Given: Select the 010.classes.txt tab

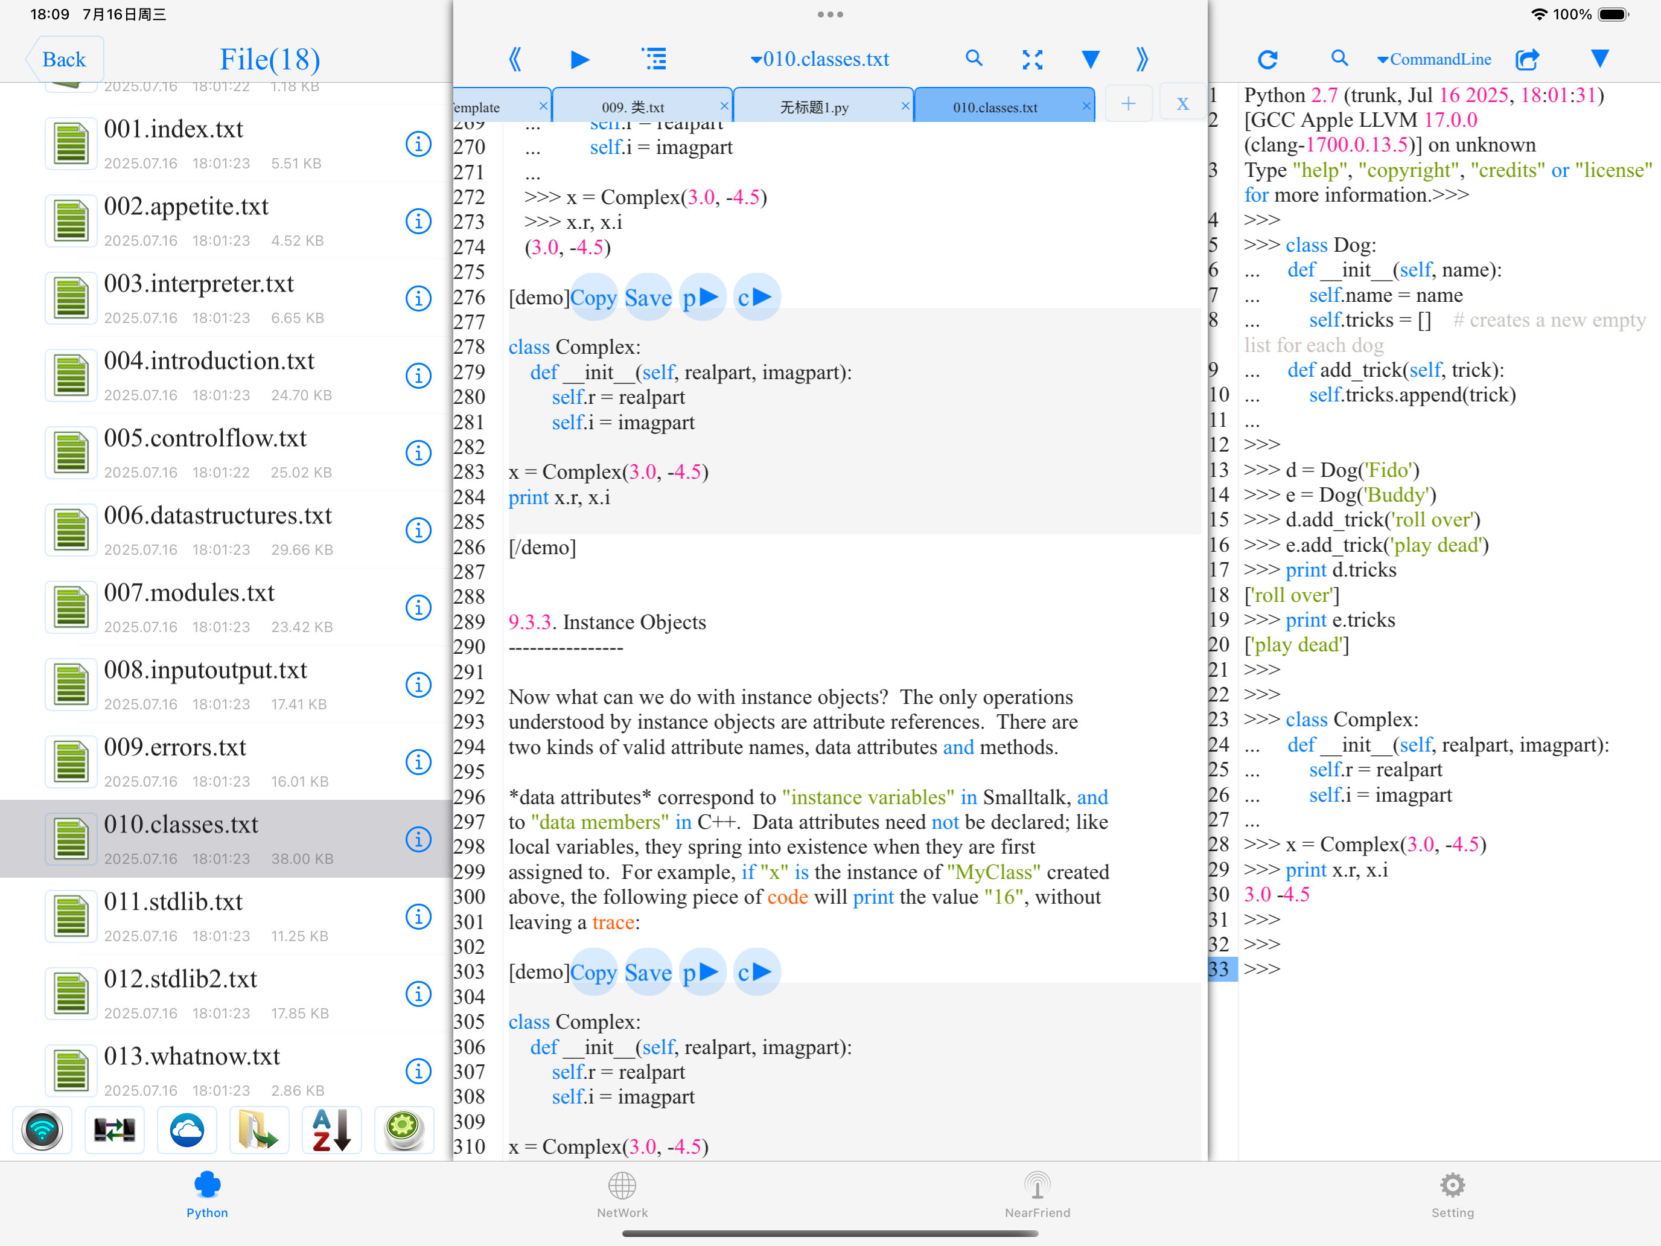Looking at the screenshot, I should click(x=995, y=107).
